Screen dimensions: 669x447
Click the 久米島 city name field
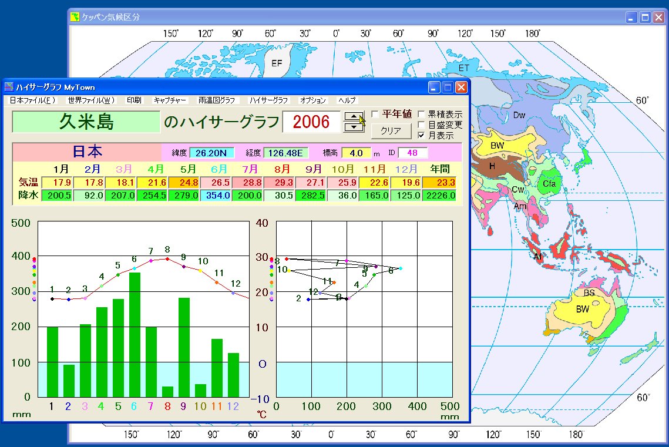(x=86, y=122)
